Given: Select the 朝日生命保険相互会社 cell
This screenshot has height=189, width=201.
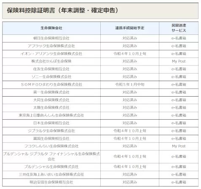Looking at the screenshot, I should [x=51, y=38].
